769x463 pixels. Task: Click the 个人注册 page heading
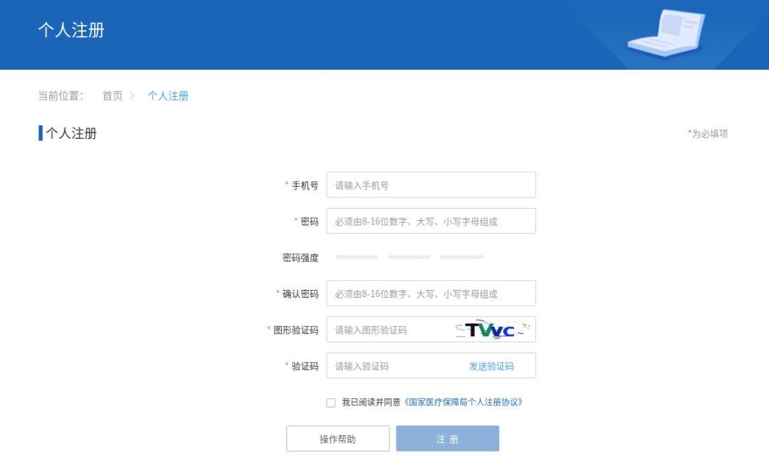coord(71,133)
